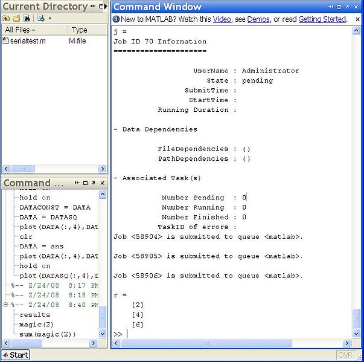Select serialtest.m in the file list
364x362 pixels.
(26, 40)
